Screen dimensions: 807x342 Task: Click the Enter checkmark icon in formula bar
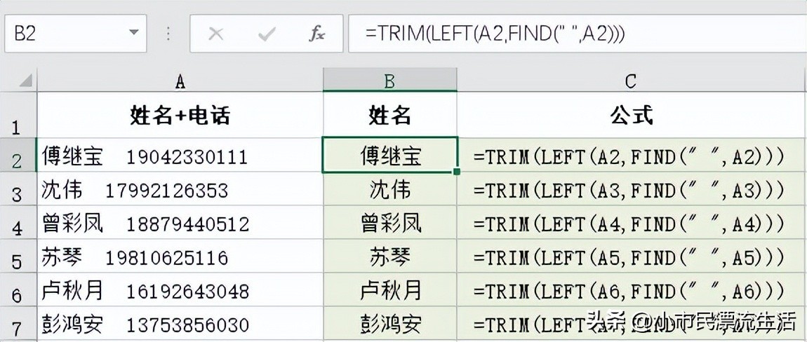[x=267, y=34]
